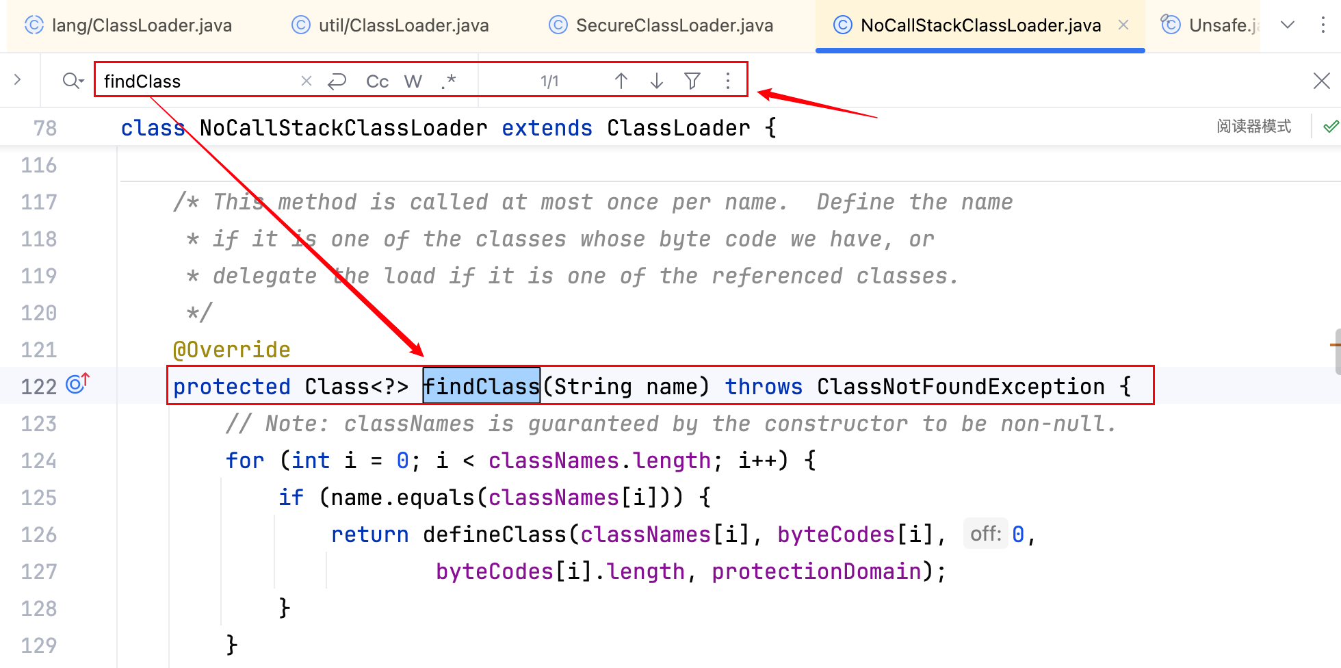Open more search options menu
1341x668 pixels.
pyautogui.click(x=728, y=81)
